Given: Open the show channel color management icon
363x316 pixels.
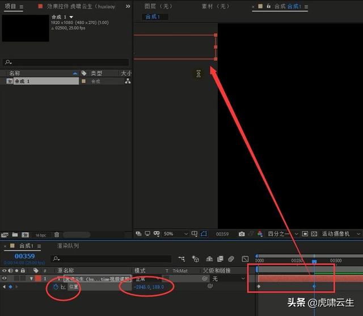Looking at the screenshot, I should point(260,234).
